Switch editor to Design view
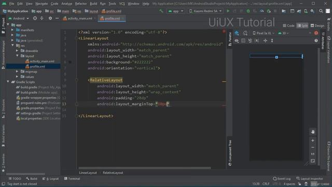This screenshot has height=187, width=332. pos(317,25)
